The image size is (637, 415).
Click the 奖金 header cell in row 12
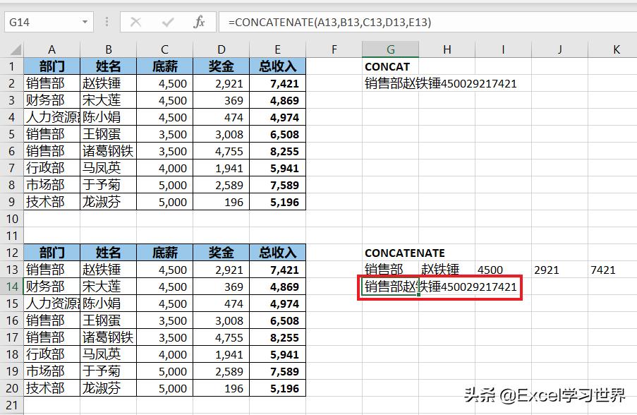click(x=221, y=253)
